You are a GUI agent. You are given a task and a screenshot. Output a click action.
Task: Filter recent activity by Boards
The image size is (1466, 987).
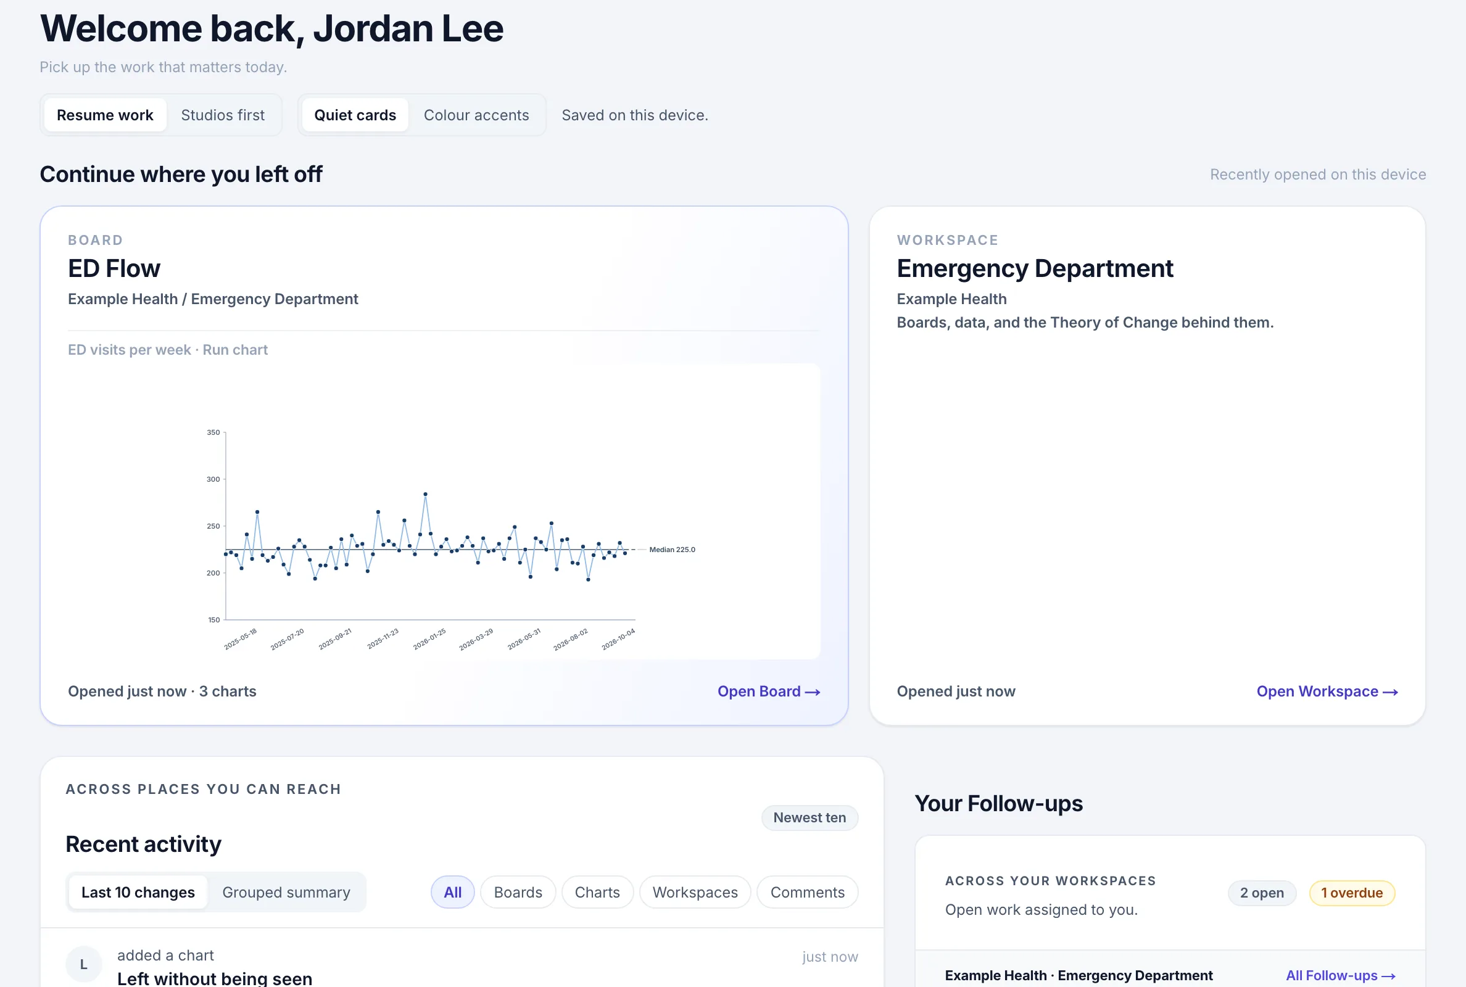[518, 892]
